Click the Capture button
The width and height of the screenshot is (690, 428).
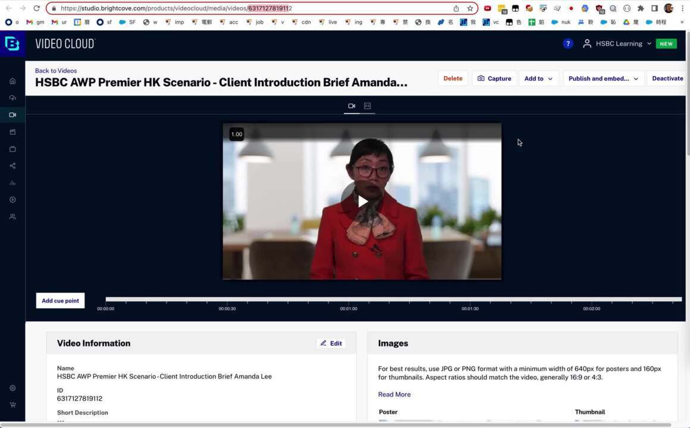[x=494, y=78]
